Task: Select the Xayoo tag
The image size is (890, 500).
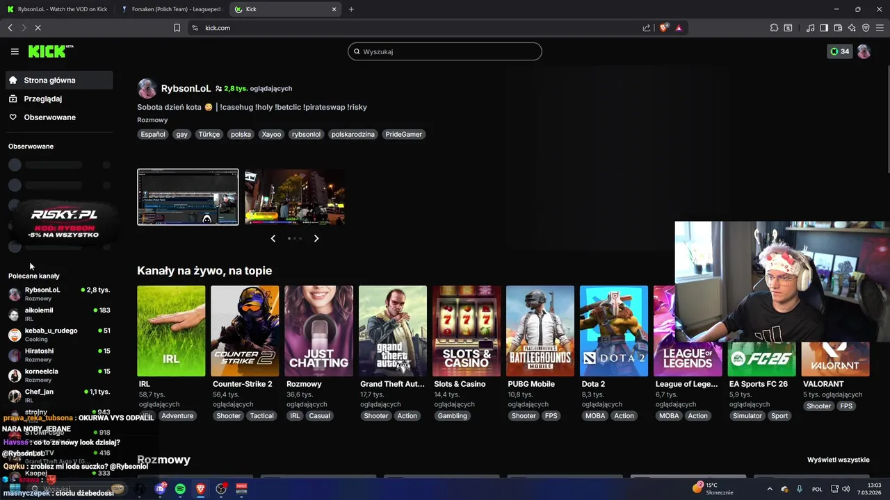Action: [271, 134]
